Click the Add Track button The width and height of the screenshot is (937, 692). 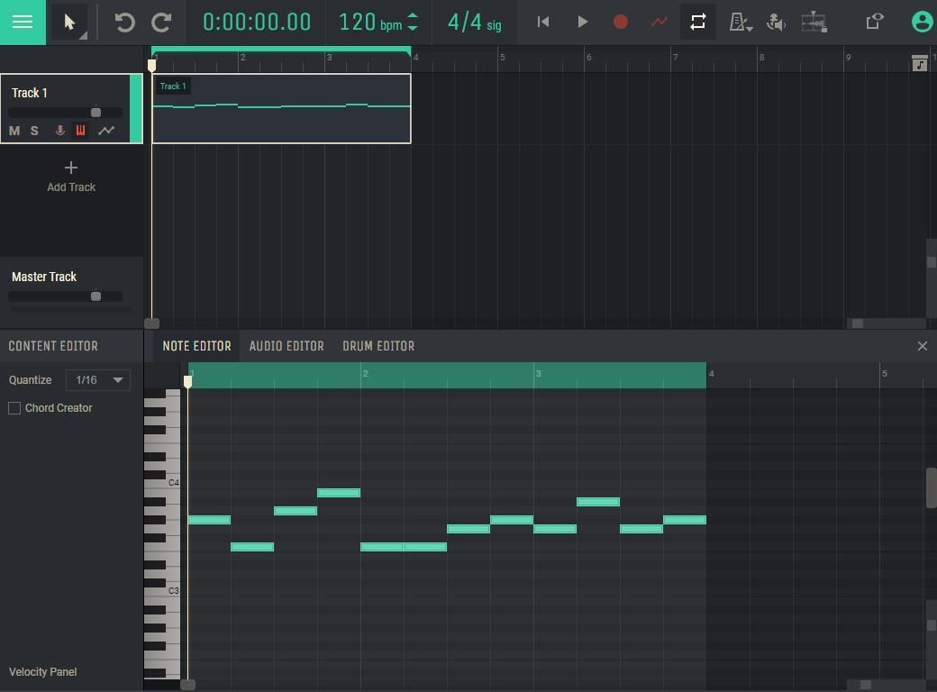70,177
